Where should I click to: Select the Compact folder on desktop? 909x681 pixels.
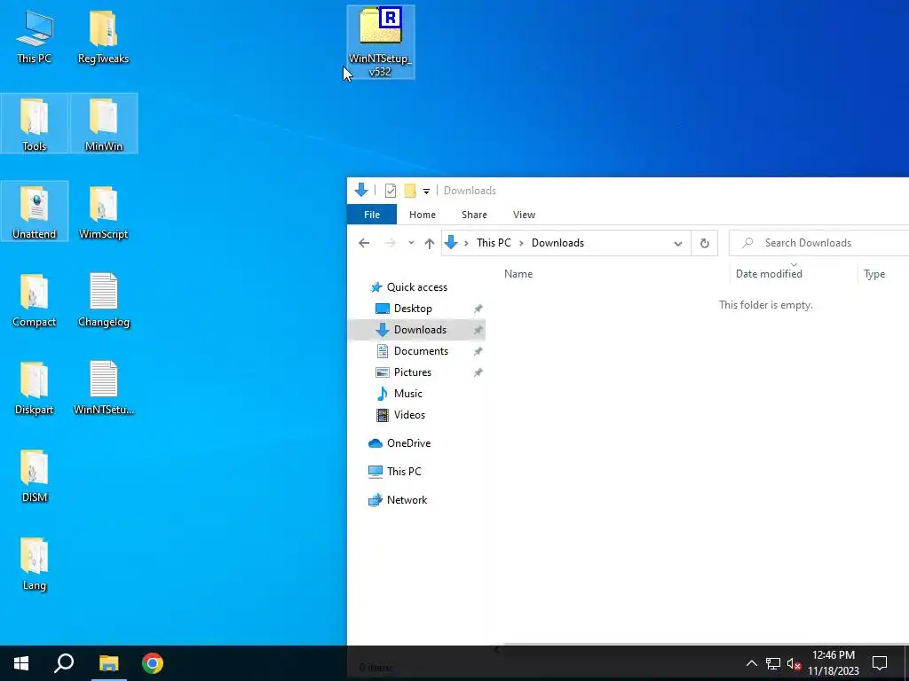[35, 300]
